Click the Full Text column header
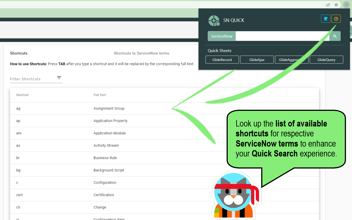Image resolution: width=352 pixels, height=220 pixels. click(x=100, y=95)
